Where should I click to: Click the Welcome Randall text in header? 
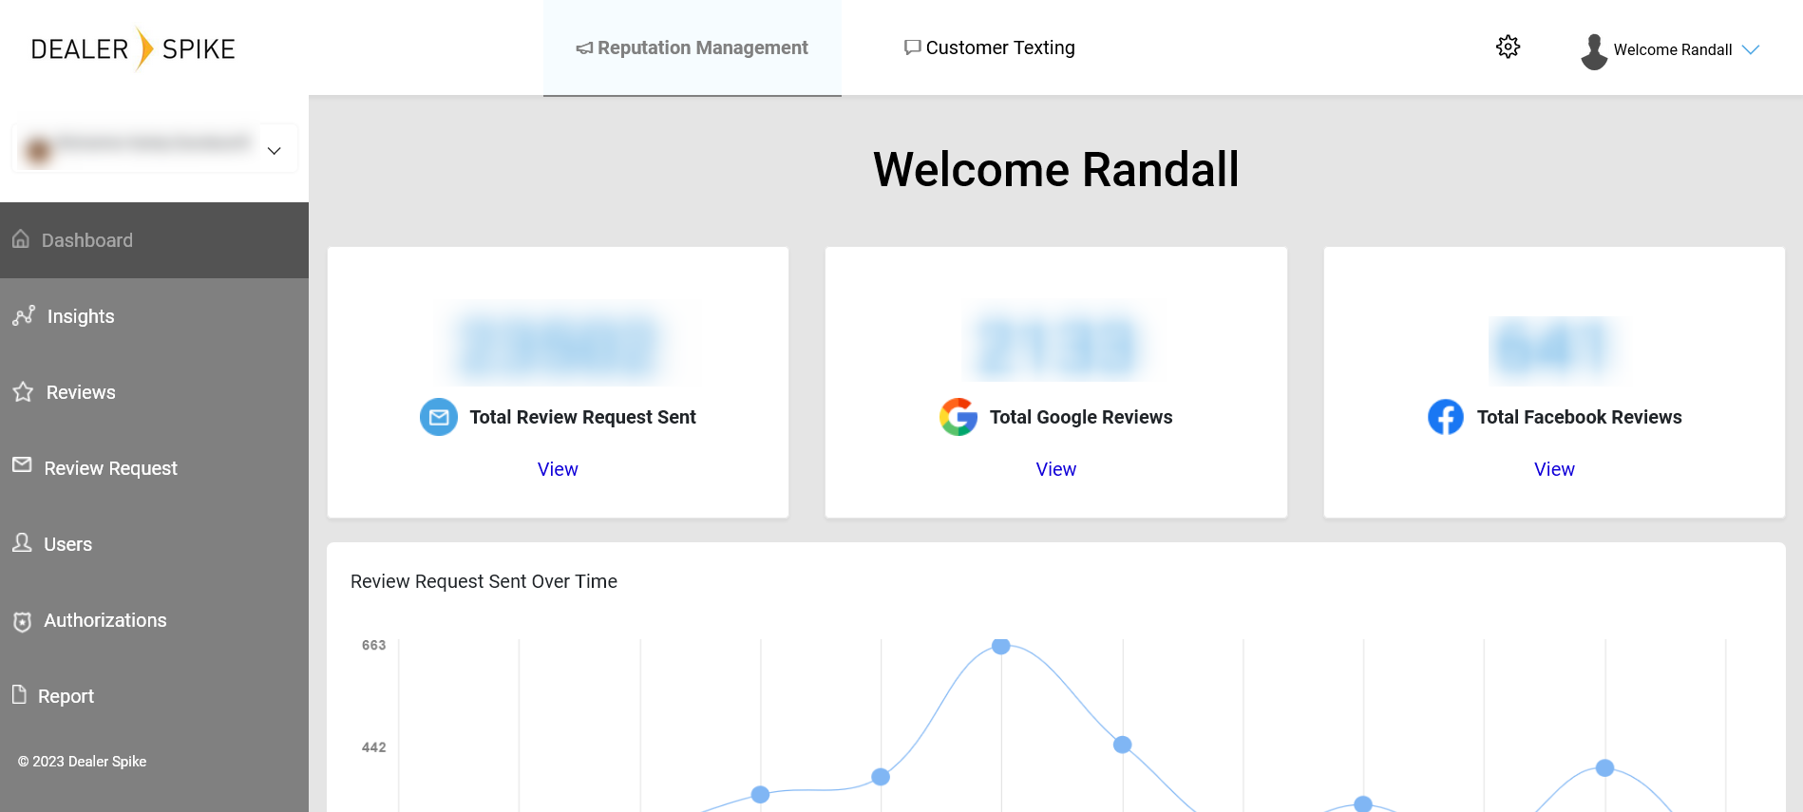click(x=1673, y=49)
